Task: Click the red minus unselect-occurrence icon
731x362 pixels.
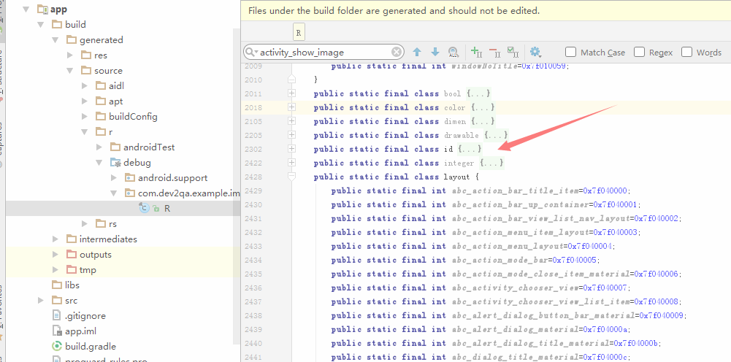Action: [494, 53]
